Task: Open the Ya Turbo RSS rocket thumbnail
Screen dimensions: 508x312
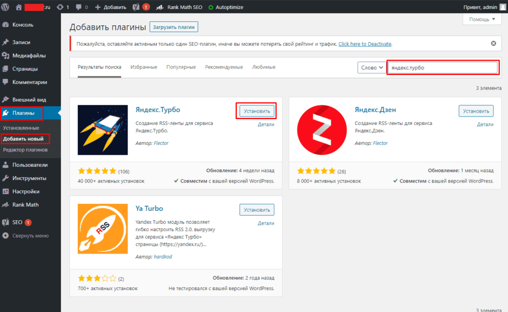Action: pyautogui.click(x=103, y=229)
